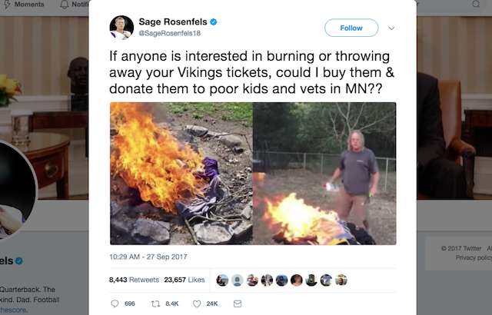Image resolution: width=492 pixels, height=315 pixels.
Task: Click the first liker avatar in the row
Action: [x=222, y=280]
